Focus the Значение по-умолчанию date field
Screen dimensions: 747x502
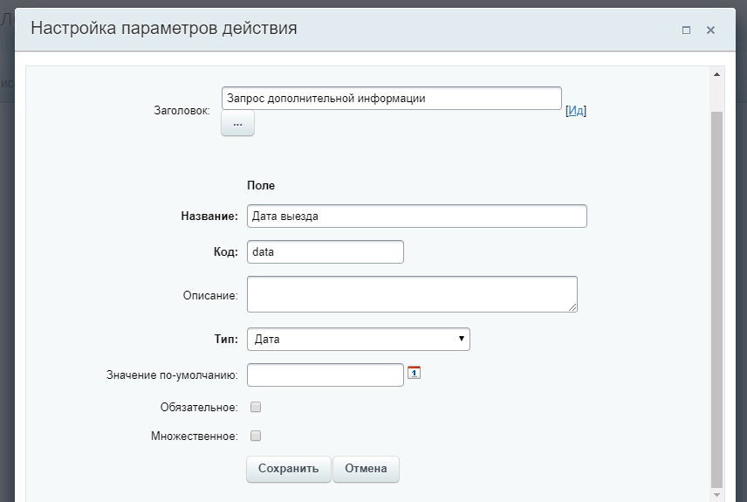[x=326, y=375]
